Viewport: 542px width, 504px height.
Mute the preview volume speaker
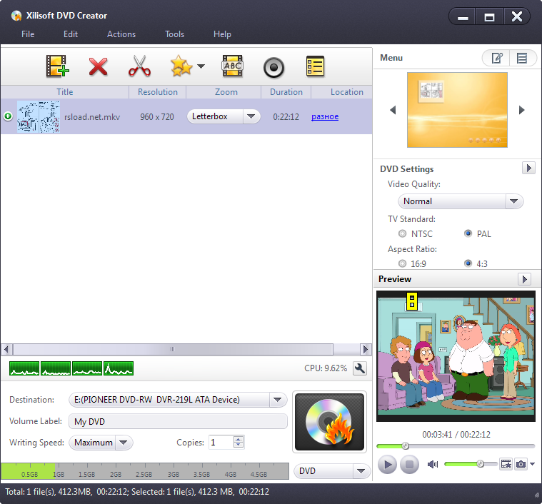(x=433, y=464)
